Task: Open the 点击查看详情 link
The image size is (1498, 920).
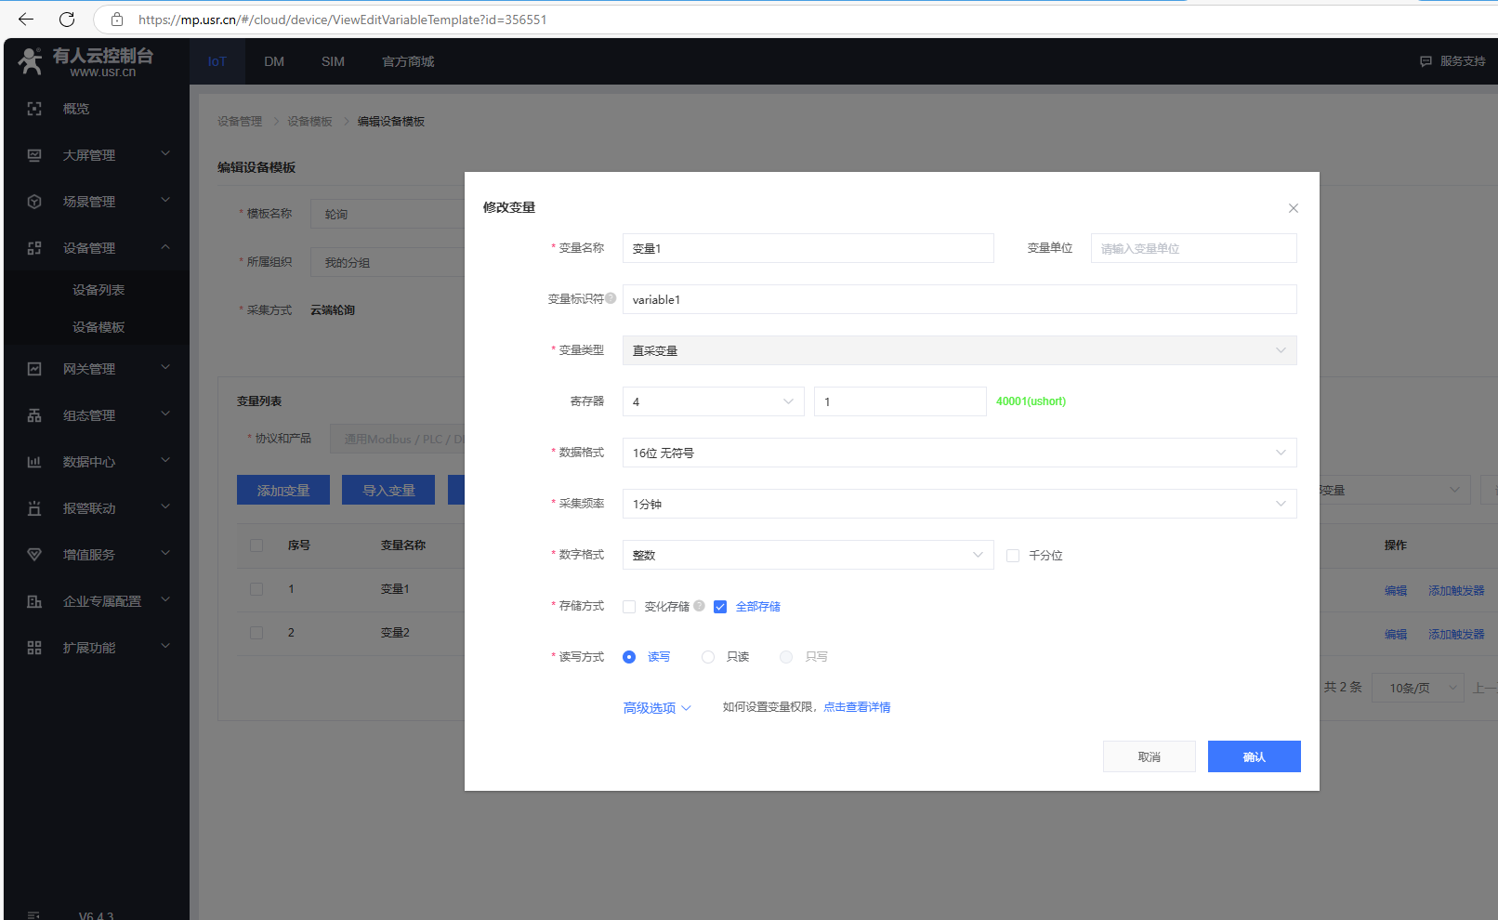Action: (857, 707)
